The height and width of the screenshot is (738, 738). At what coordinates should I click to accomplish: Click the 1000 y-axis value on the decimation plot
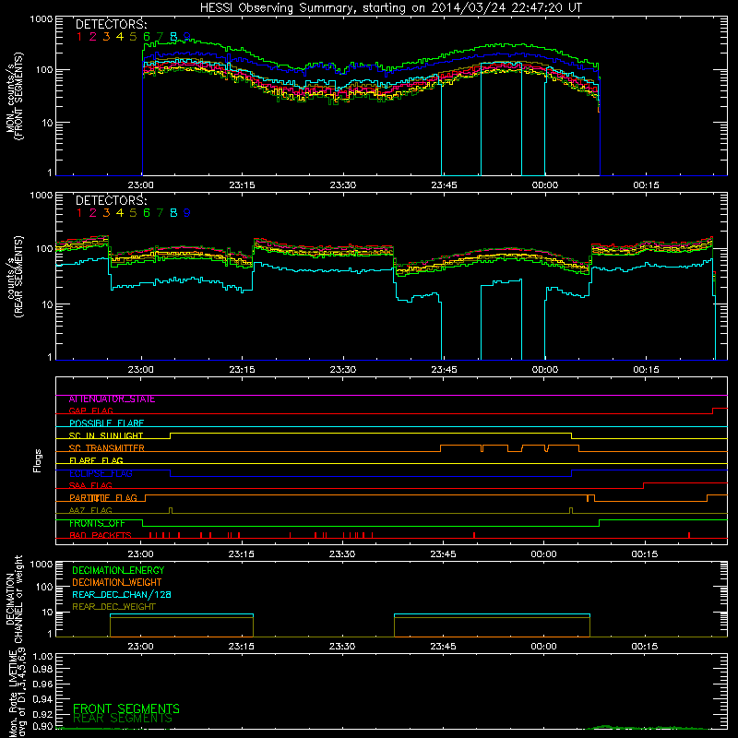[41, 565]
